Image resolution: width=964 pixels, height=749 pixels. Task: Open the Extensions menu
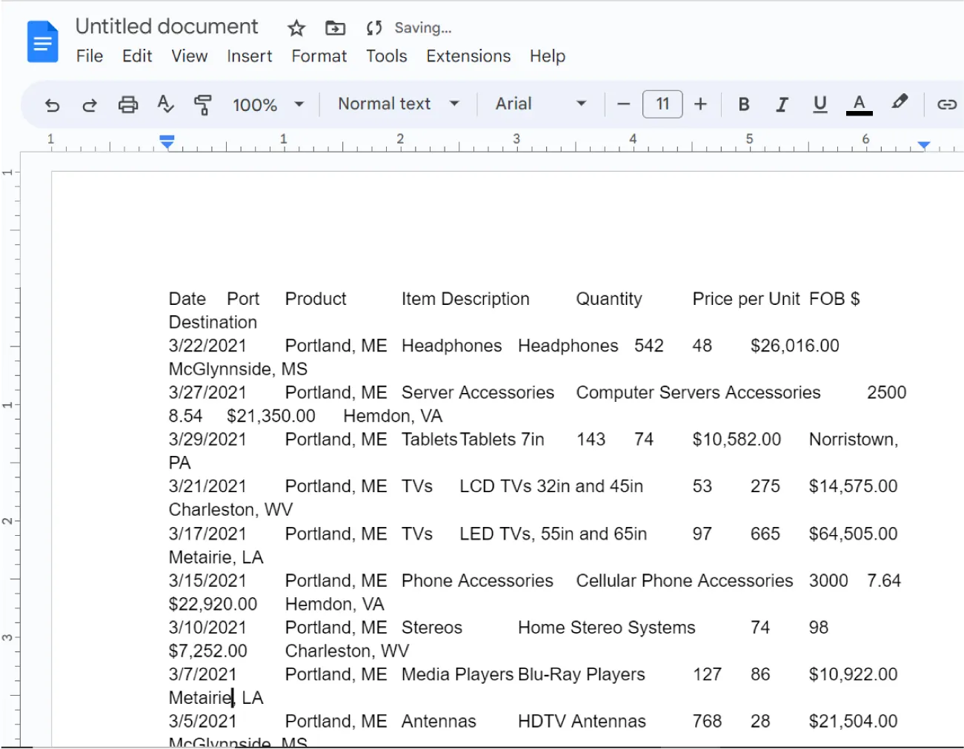point(468,56)
